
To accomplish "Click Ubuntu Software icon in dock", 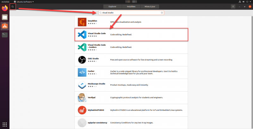I will (x=5, y=26).
